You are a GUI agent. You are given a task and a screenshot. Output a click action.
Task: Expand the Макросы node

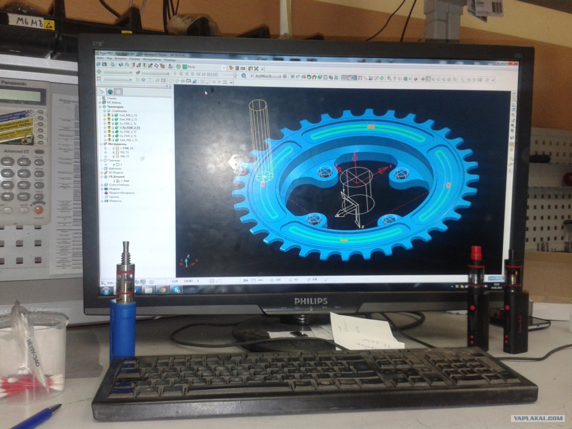tap(102, 201)
